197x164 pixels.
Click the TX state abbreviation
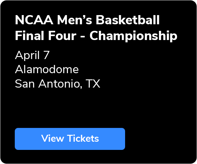point(93,84)
